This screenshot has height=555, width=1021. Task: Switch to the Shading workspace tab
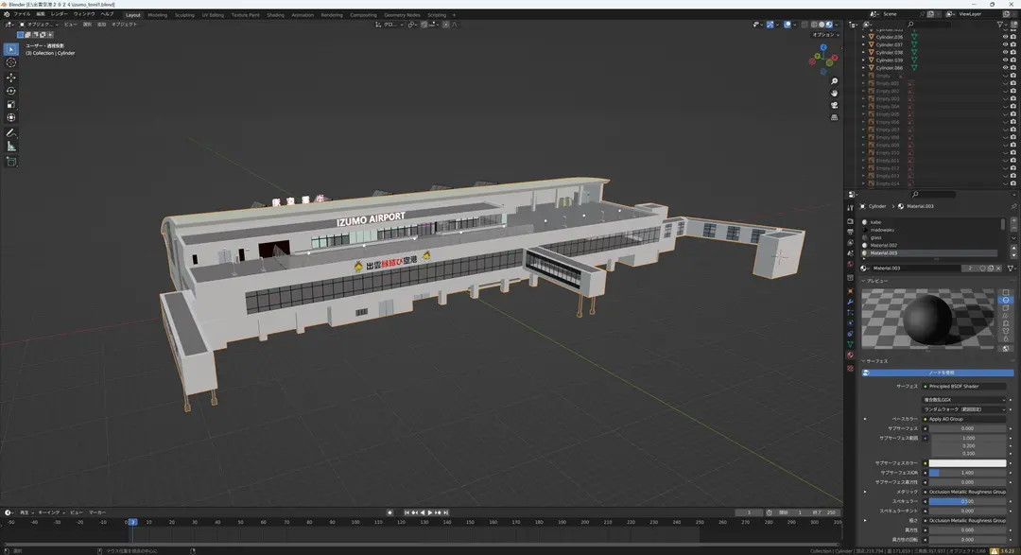(275, 15)
